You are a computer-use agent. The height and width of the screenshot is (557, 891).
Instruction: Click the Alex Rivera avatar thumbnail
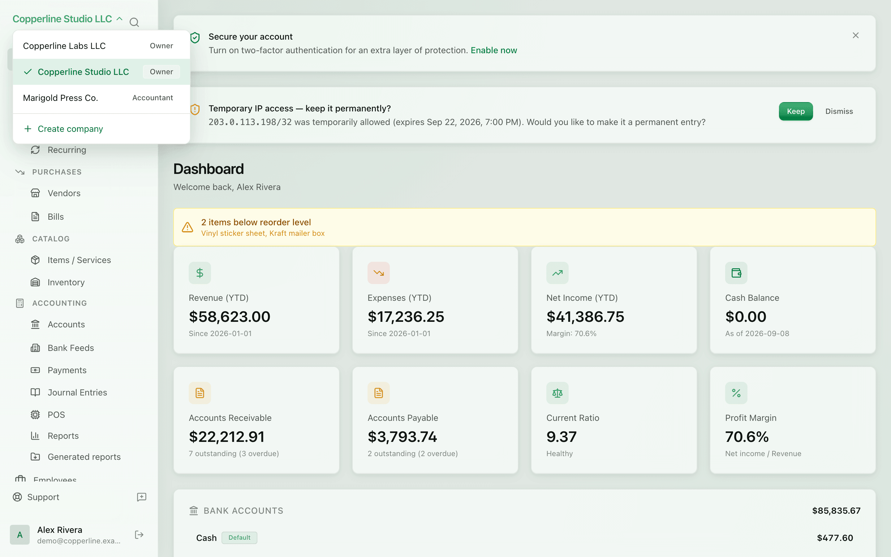click(20, 535)
